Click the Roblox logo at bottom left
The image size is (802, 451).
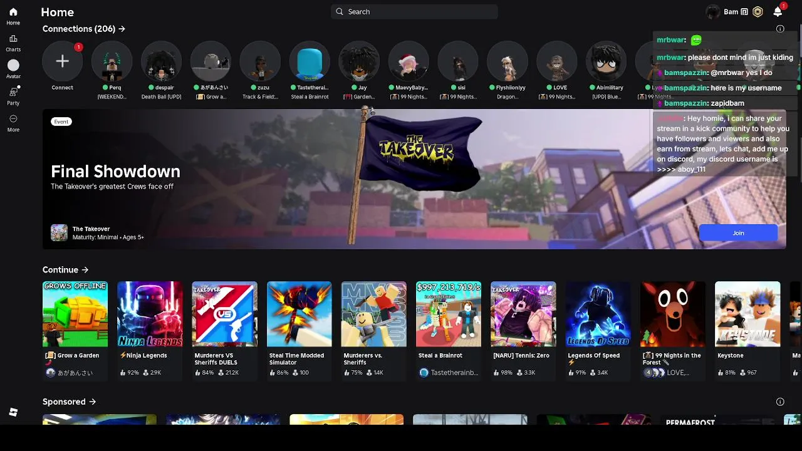[13, 412]
